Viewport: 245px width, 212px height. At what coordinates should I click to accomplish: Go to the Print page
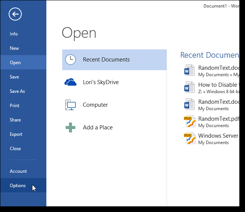tap(15, 106)
